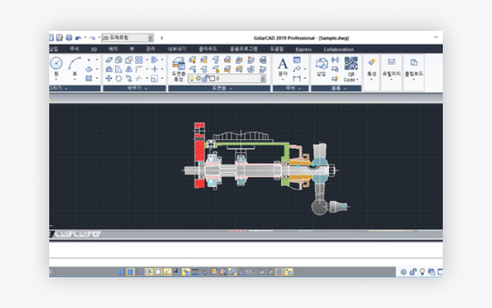Viewport: 492px width, 308px height.
Task: Click the Circle (원) draw tool
Action: click(55, 66)
